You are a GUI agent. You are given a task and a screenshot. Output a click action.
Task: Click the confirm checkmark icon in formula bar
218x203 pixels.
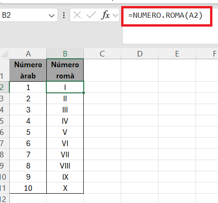(x=91, y=15)
